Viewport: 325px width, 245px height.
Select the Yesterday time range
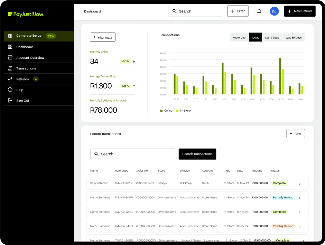[239, 37]
